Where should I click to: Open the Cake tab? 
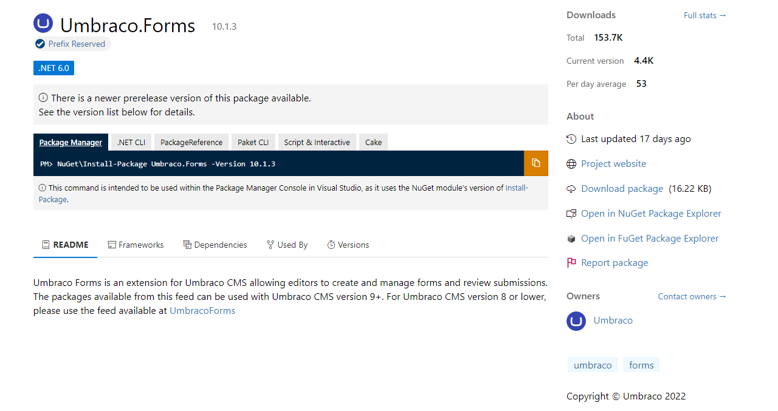point(374,142)
